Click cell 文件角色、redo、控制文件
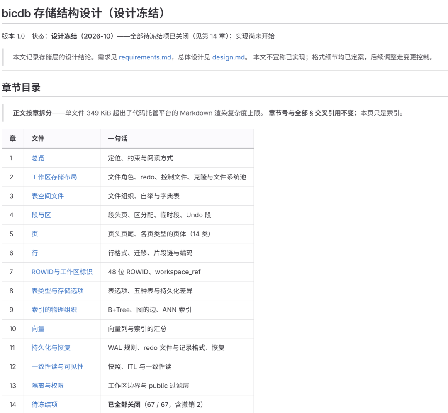Screen dimensions: 448x413 (177, 177)
